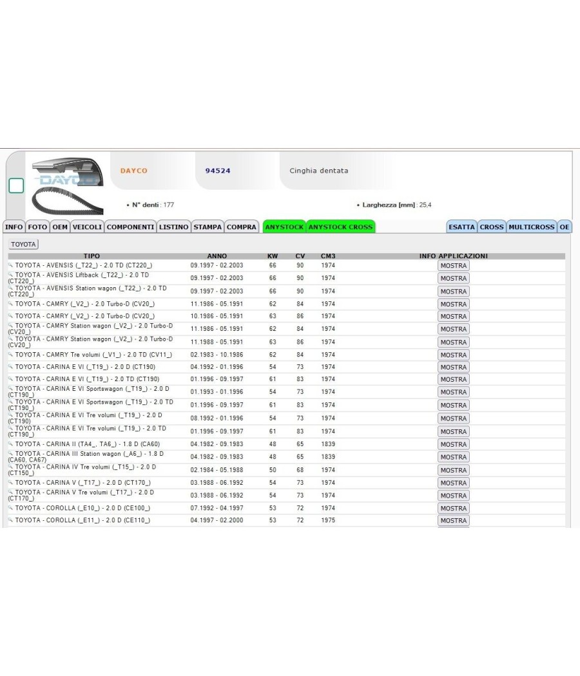Viewport: 580px width, 676px height.
Task: Click the KW column header
Action: tap(273, 256)
